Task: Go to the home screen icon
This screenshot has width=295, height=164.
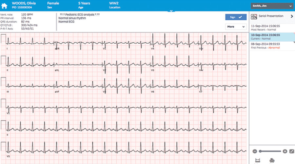Action: (x=4, y=6)
